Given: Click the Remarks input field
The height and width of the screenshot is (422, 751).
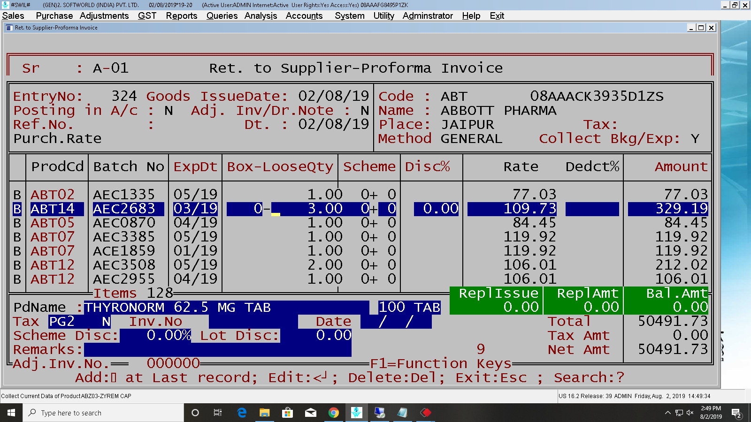Looking at the screenshot, I should pos(217,350).
